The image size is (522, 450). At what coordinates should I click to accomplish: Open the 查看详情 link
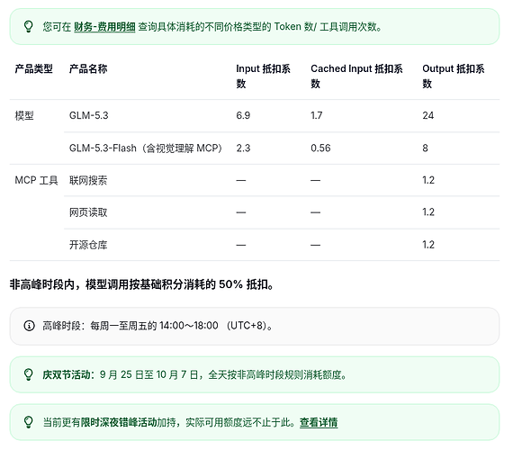click(319, 422)
